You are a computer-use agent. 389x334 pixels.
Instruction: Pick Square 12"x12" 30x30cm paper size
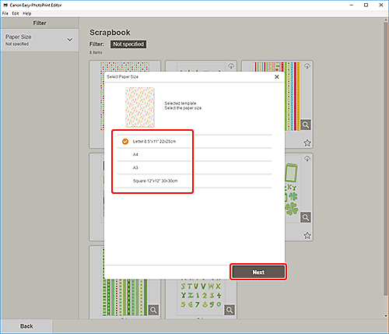(x=194, y=181)
